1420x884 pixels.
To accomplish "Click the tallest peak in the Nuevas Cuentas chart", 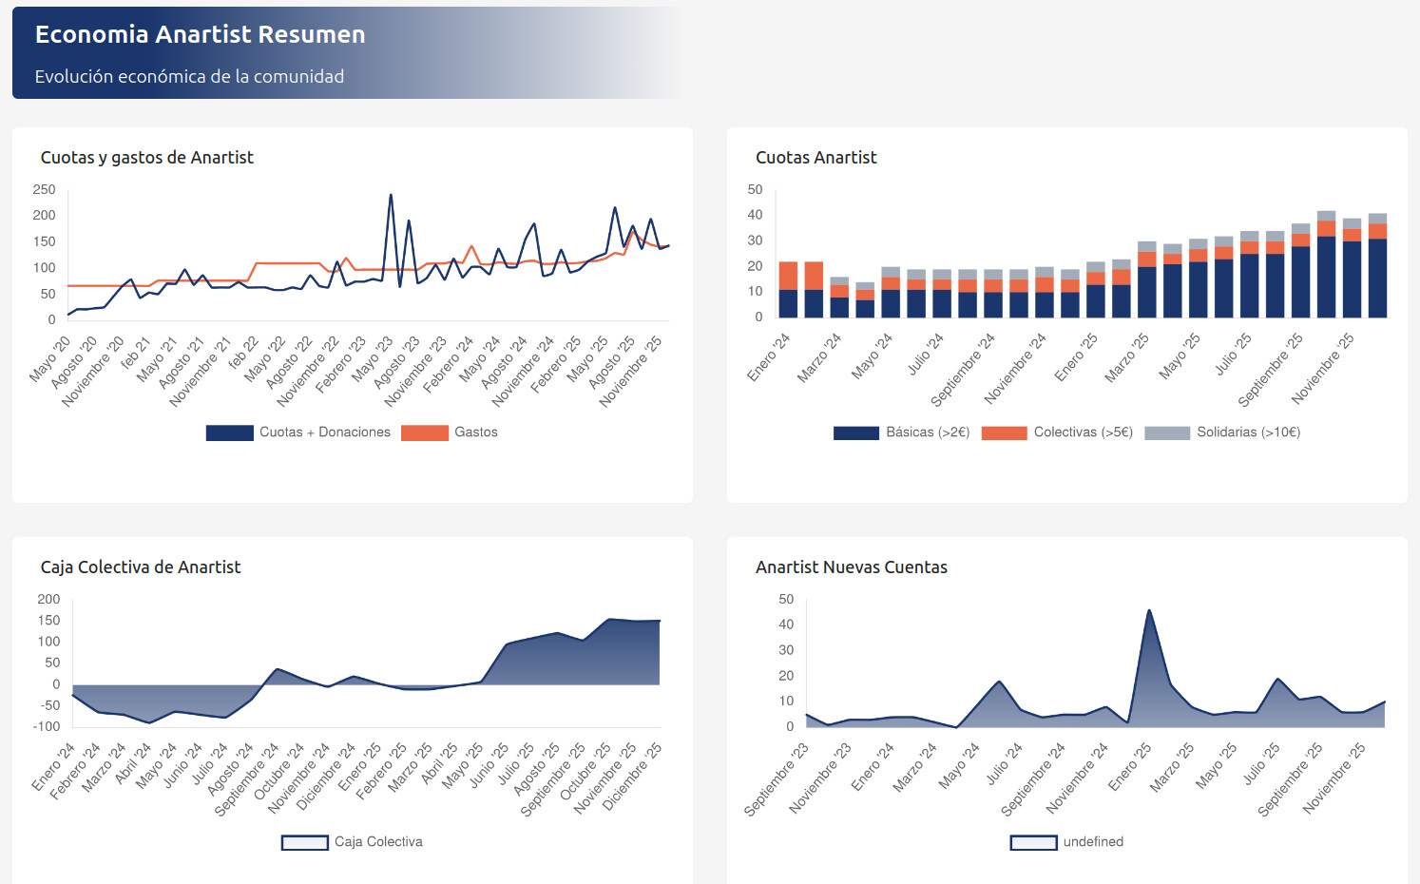I will point(1149,611).
